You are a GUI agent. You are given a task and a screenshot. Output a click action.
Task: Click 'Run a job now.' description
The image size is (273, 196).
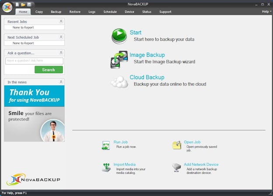point(126,147)
